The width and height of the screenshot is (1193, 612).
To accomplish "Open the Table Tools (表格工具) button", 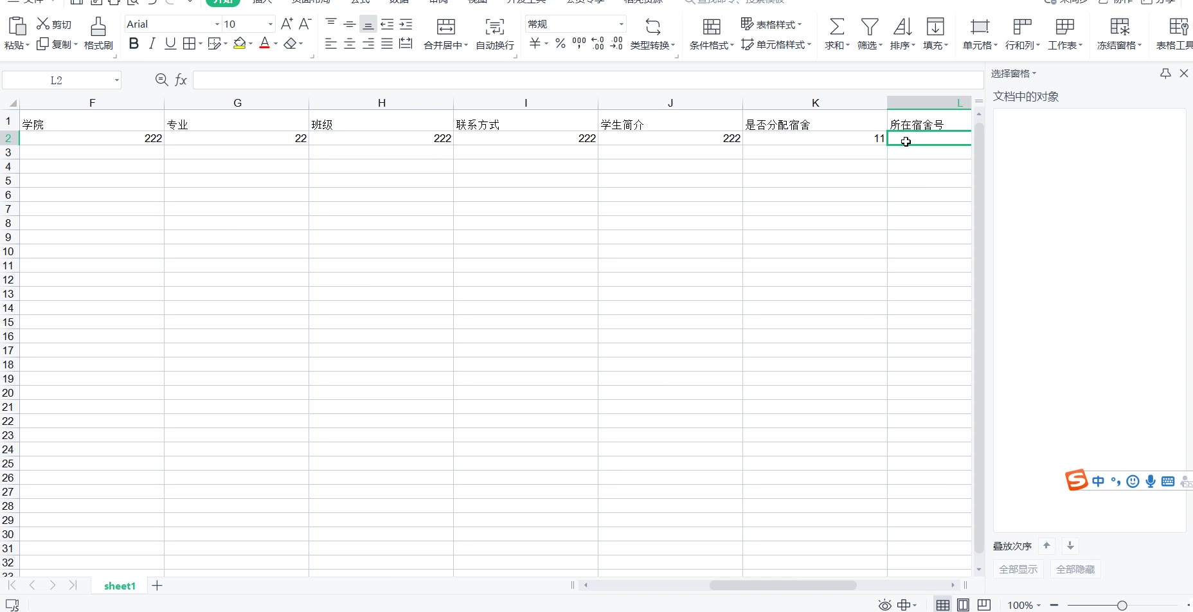I will pos(1175,33).
